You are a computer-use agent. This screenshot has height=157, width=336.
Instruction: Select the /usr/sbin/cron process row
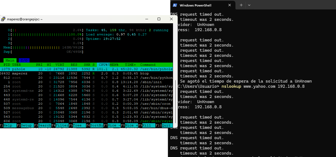[x=81, y=104]
